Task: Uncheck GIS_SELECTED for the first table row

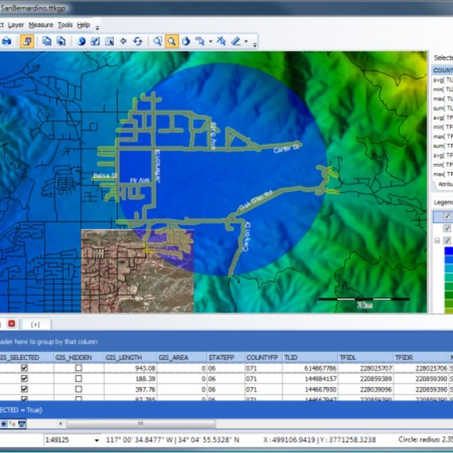Action: (24, 369)
